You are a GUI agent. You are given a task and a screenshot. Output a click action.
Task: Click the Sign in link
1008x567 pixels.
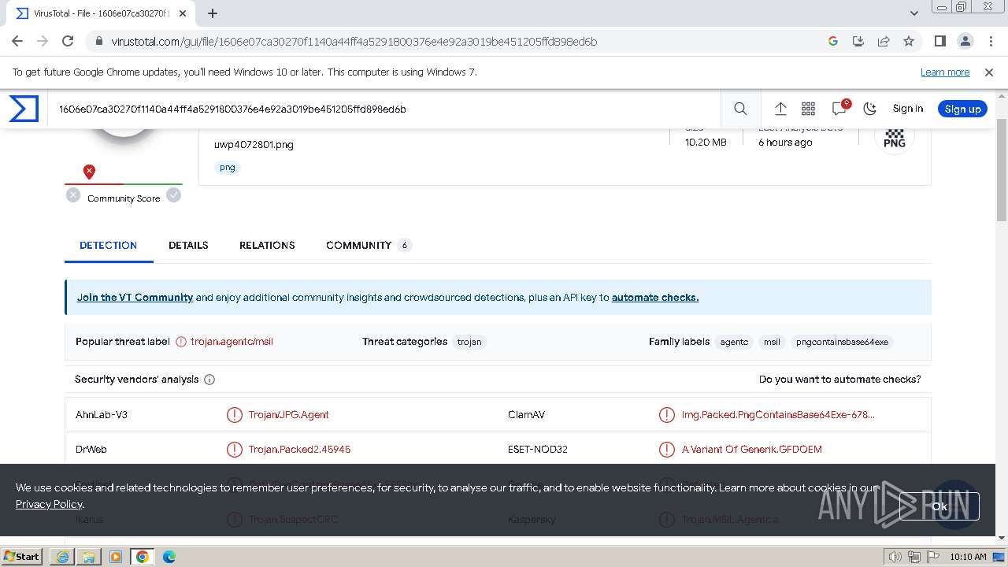coord(907,109)
